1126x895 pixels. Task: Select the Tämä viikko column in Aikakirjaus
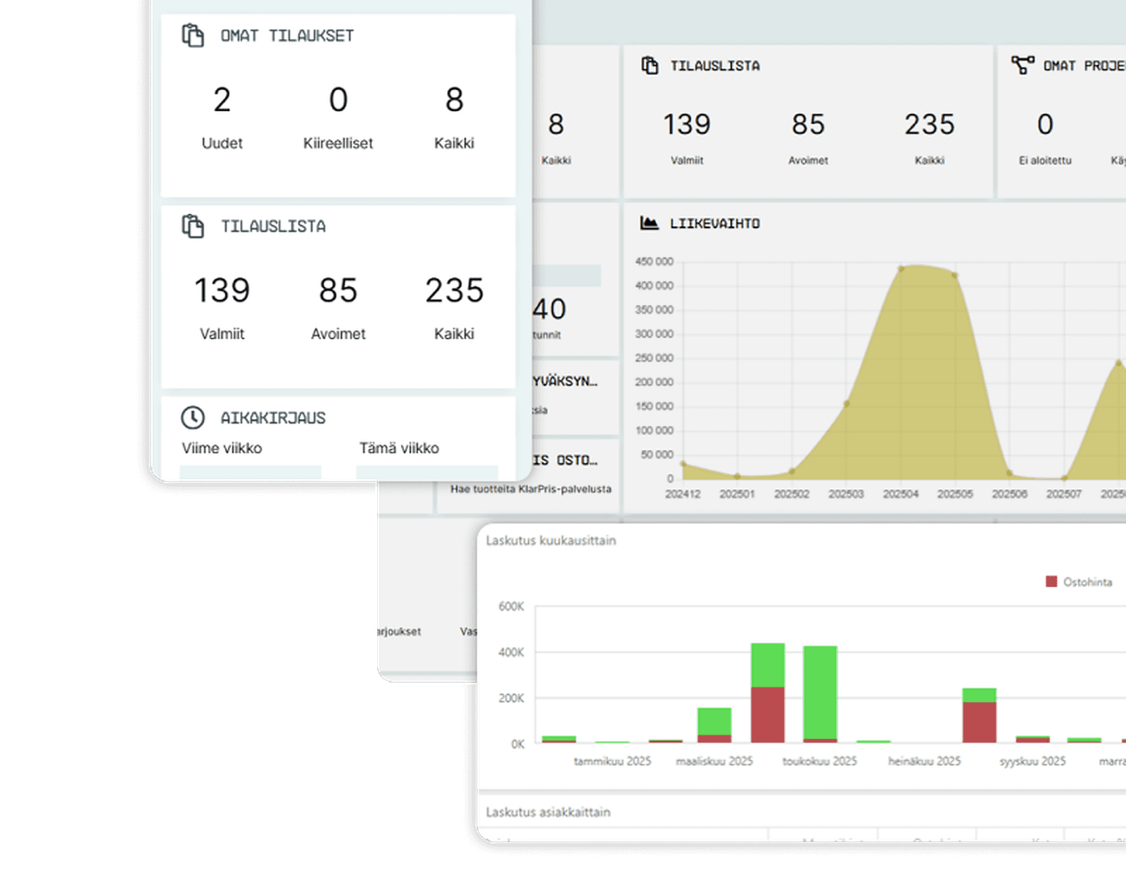[399, 448]
